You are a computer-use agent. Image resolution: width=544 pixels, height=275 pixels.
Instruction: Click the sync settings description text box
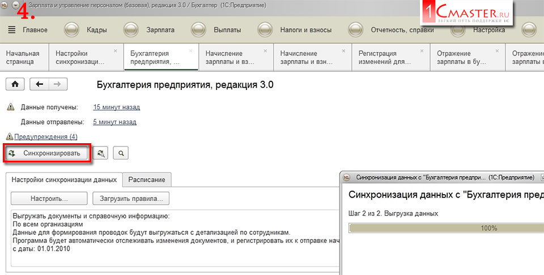[175, 238]
